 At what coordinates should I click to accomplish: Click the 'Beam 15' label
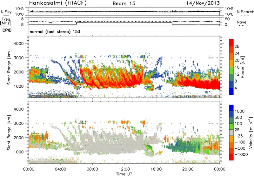tap(124, 3)
